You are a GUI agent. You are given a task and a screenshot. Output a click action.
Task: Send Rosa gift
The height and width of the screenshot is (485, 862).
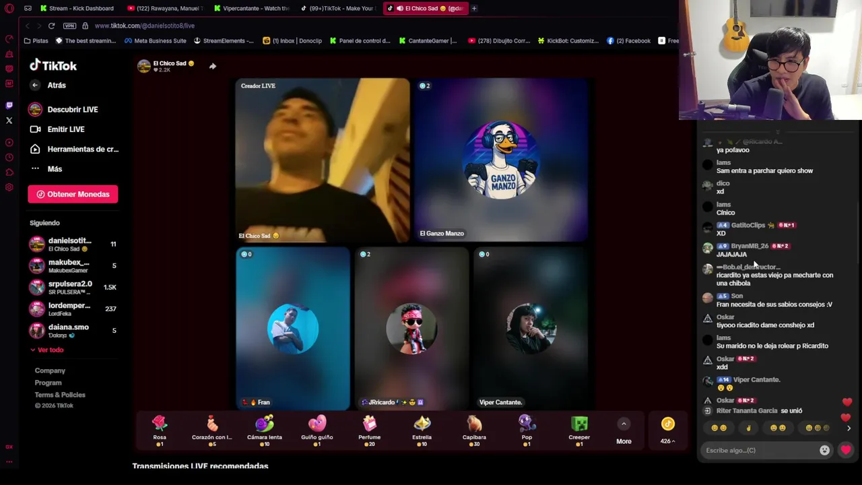point(160,430)
